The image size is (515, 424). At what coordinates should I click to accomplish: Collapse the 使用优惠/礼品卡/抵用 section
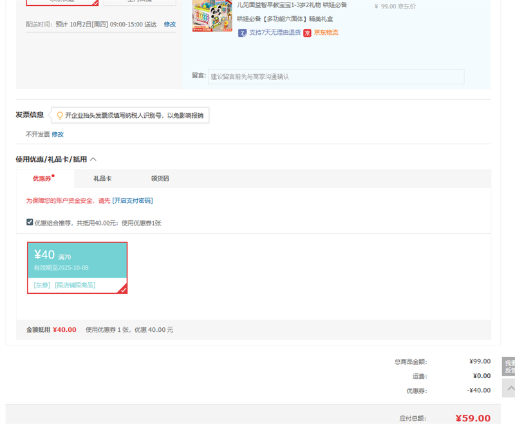point(93,159)
